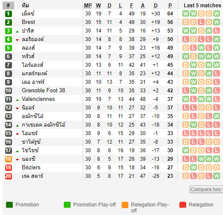The width and height of the screenshot is (223, 215).
Task: Click the # rank column header
Action: [x=8, y=6]
